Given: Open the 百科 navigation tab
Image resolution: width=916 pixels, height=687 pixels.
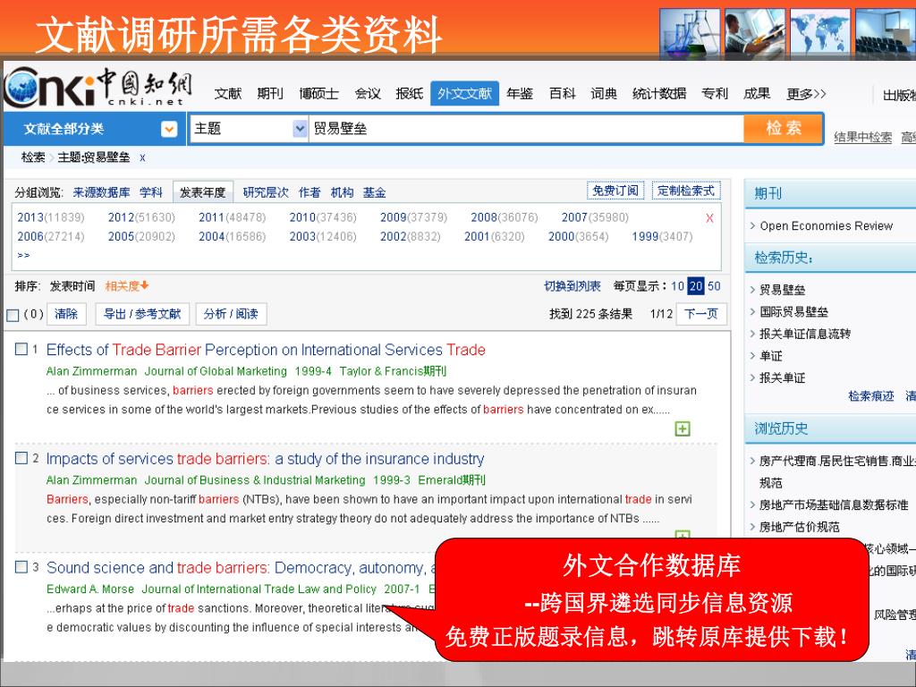Looking at the screenshot, I should pos(562,93).
